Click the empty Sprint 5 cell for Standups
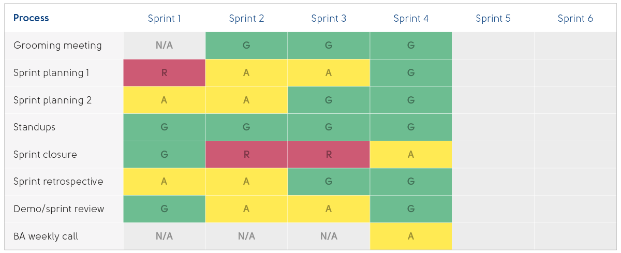 pyautogui.click(x=493, y=127)
